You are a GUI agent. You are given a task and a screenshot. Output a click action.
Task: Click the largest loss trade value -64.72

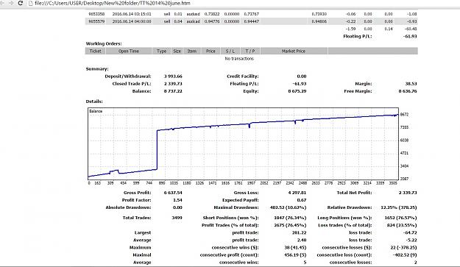coord(410,232)
